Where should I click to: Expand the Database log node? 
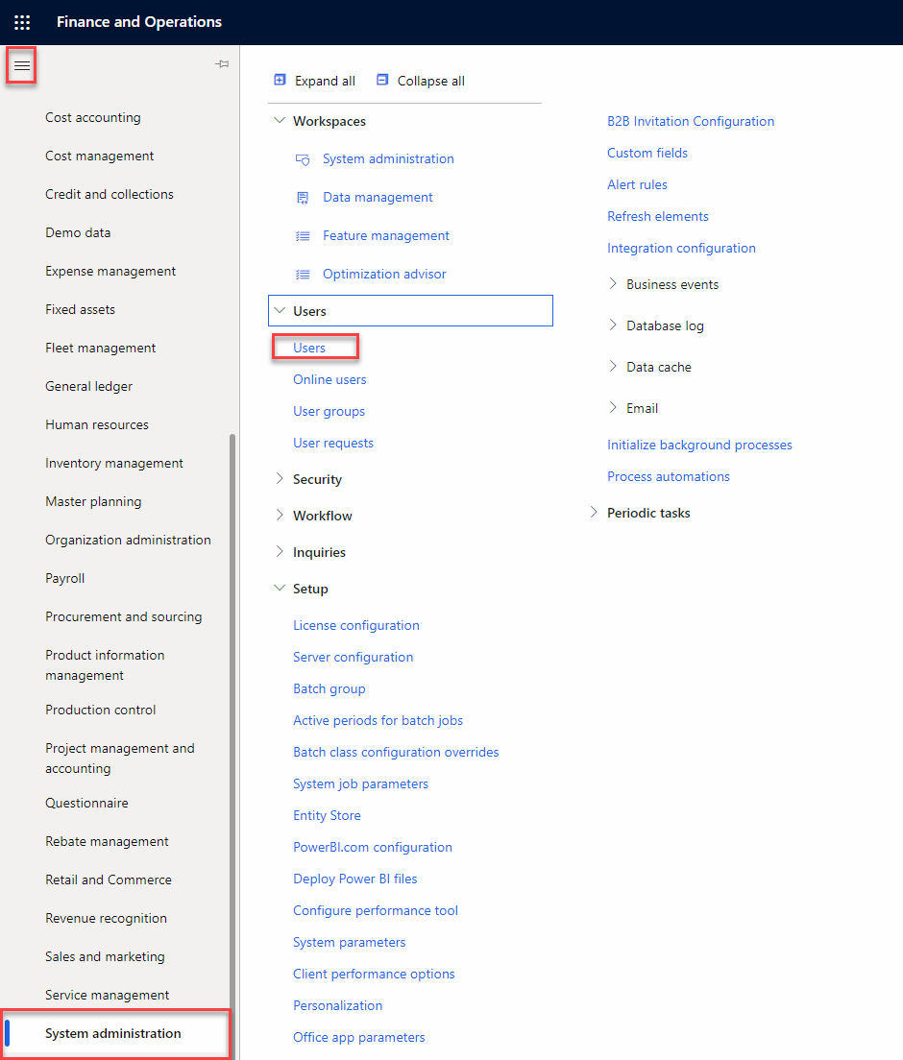coord(613,325)
